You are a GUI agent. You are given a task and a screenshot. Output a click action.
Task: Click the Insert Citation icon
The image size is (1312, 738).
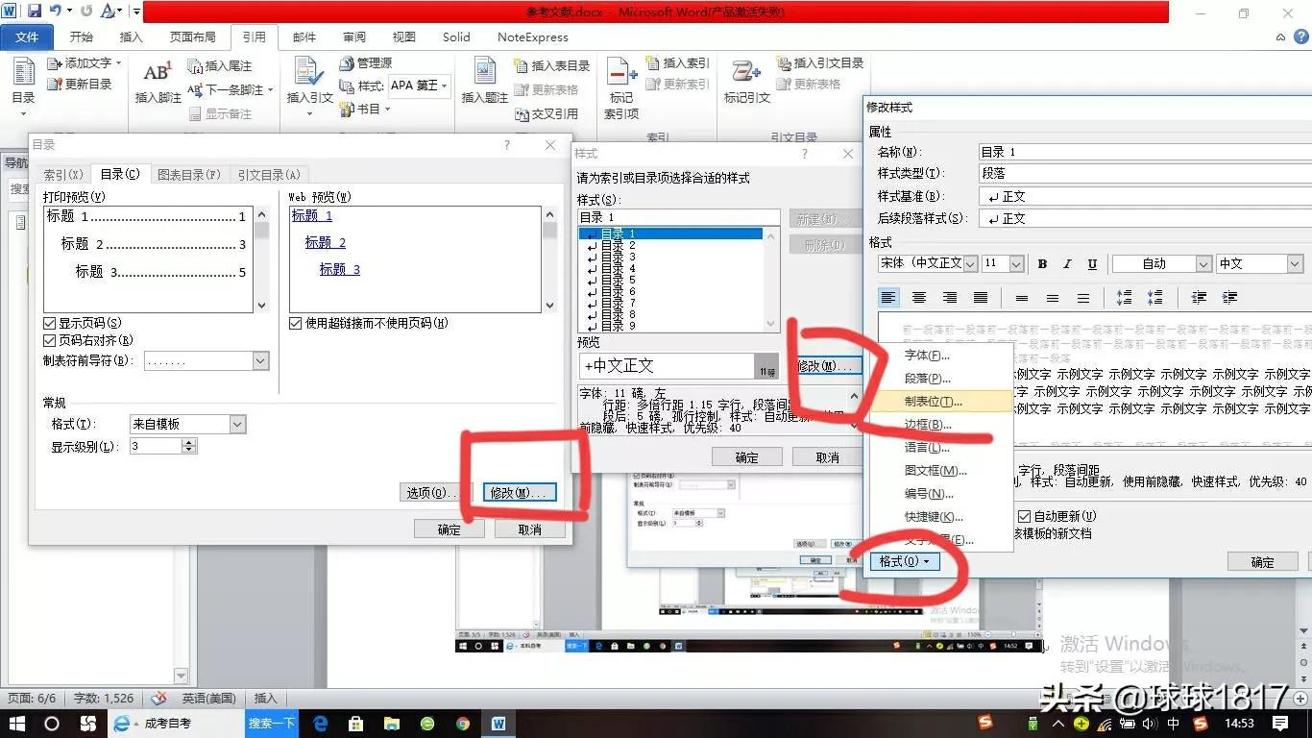(x=309, y=75)
